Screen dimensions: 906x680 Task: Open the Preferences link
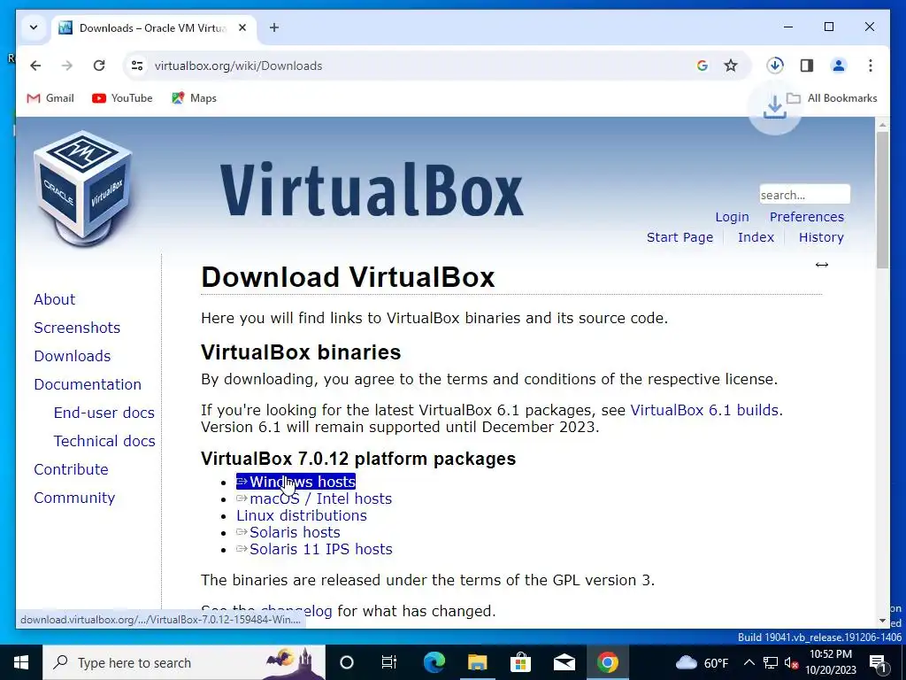807,217
